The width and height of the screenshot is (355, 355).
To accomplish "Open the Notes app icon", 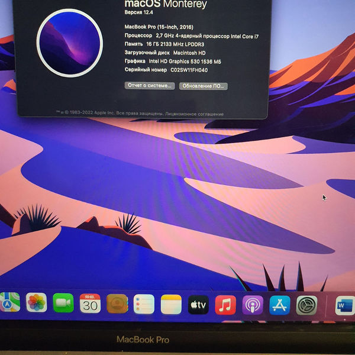I will point(171,305).
